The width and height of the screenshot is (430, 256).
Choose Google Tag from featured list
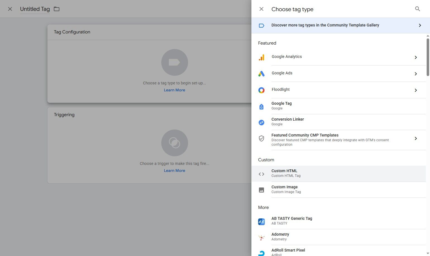point(338,106)
